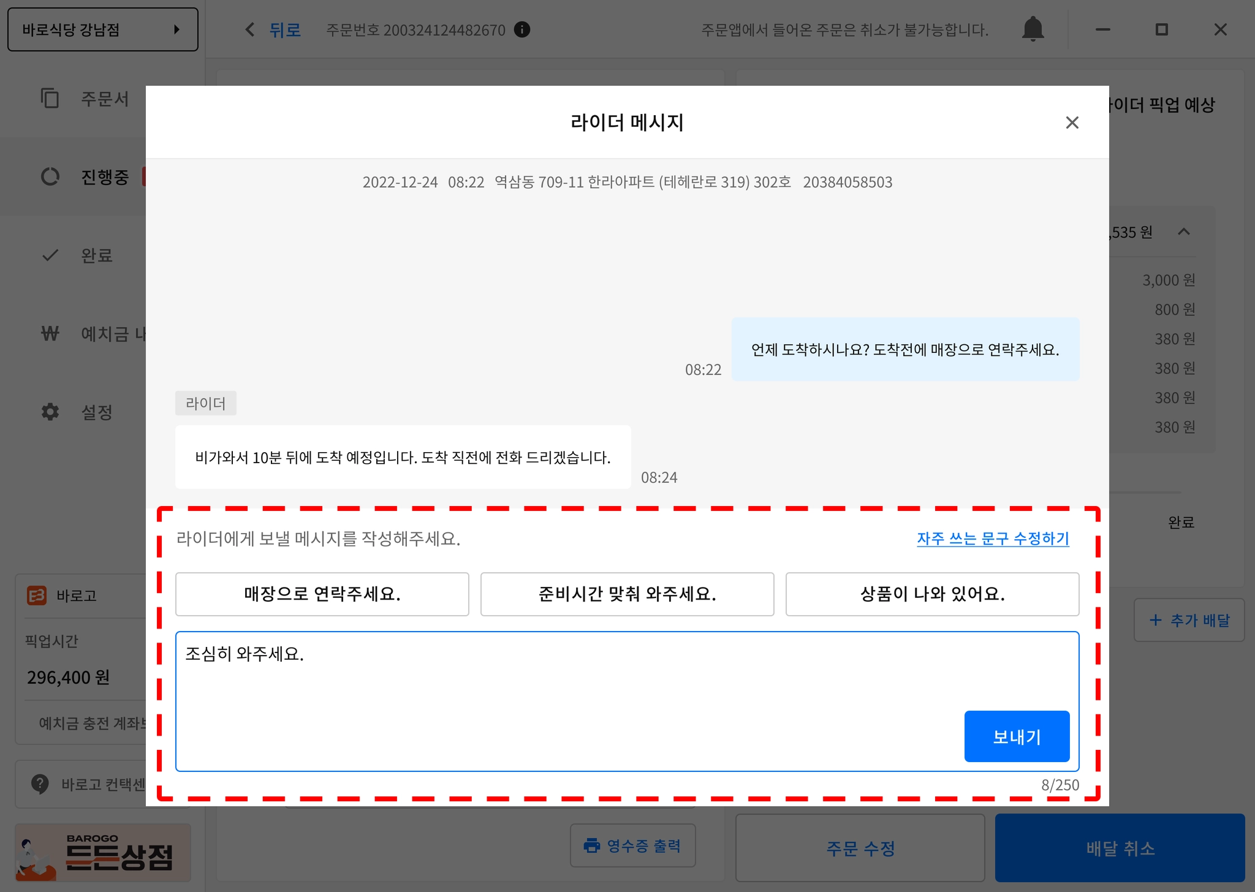The image size is (1255, 892).
Task: Click the won currency deposit icon
Action: [x=50, y=334]
